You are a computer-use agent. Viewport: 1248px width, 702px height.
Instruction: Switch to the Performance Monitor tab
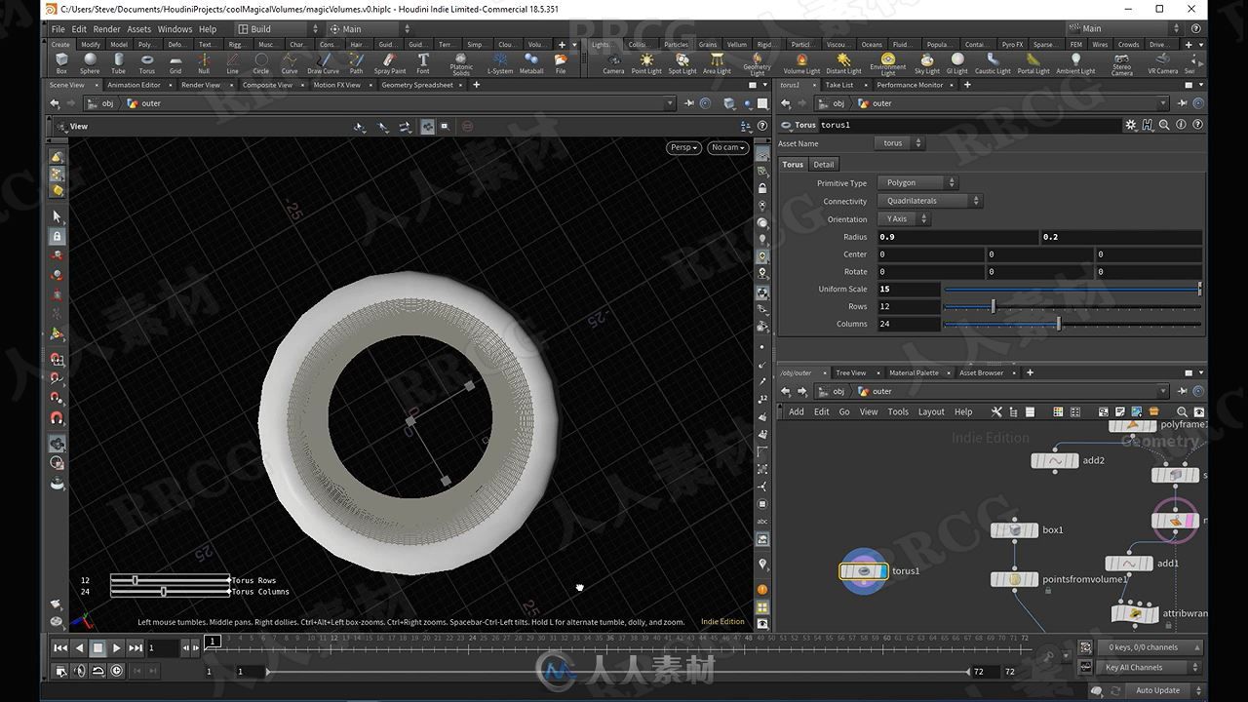(x=910, y=85)
